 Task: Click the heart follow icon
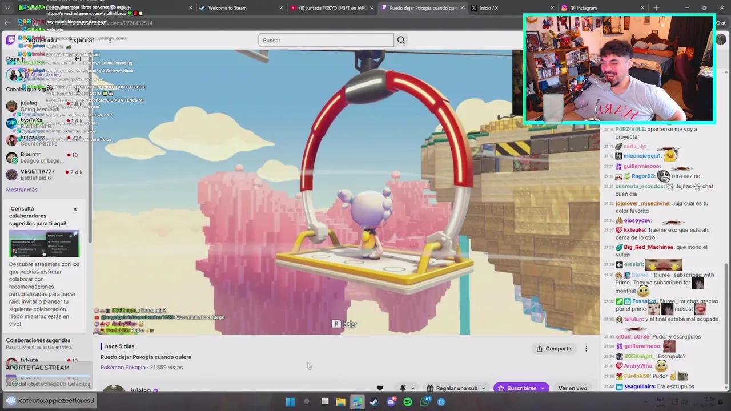380,388
